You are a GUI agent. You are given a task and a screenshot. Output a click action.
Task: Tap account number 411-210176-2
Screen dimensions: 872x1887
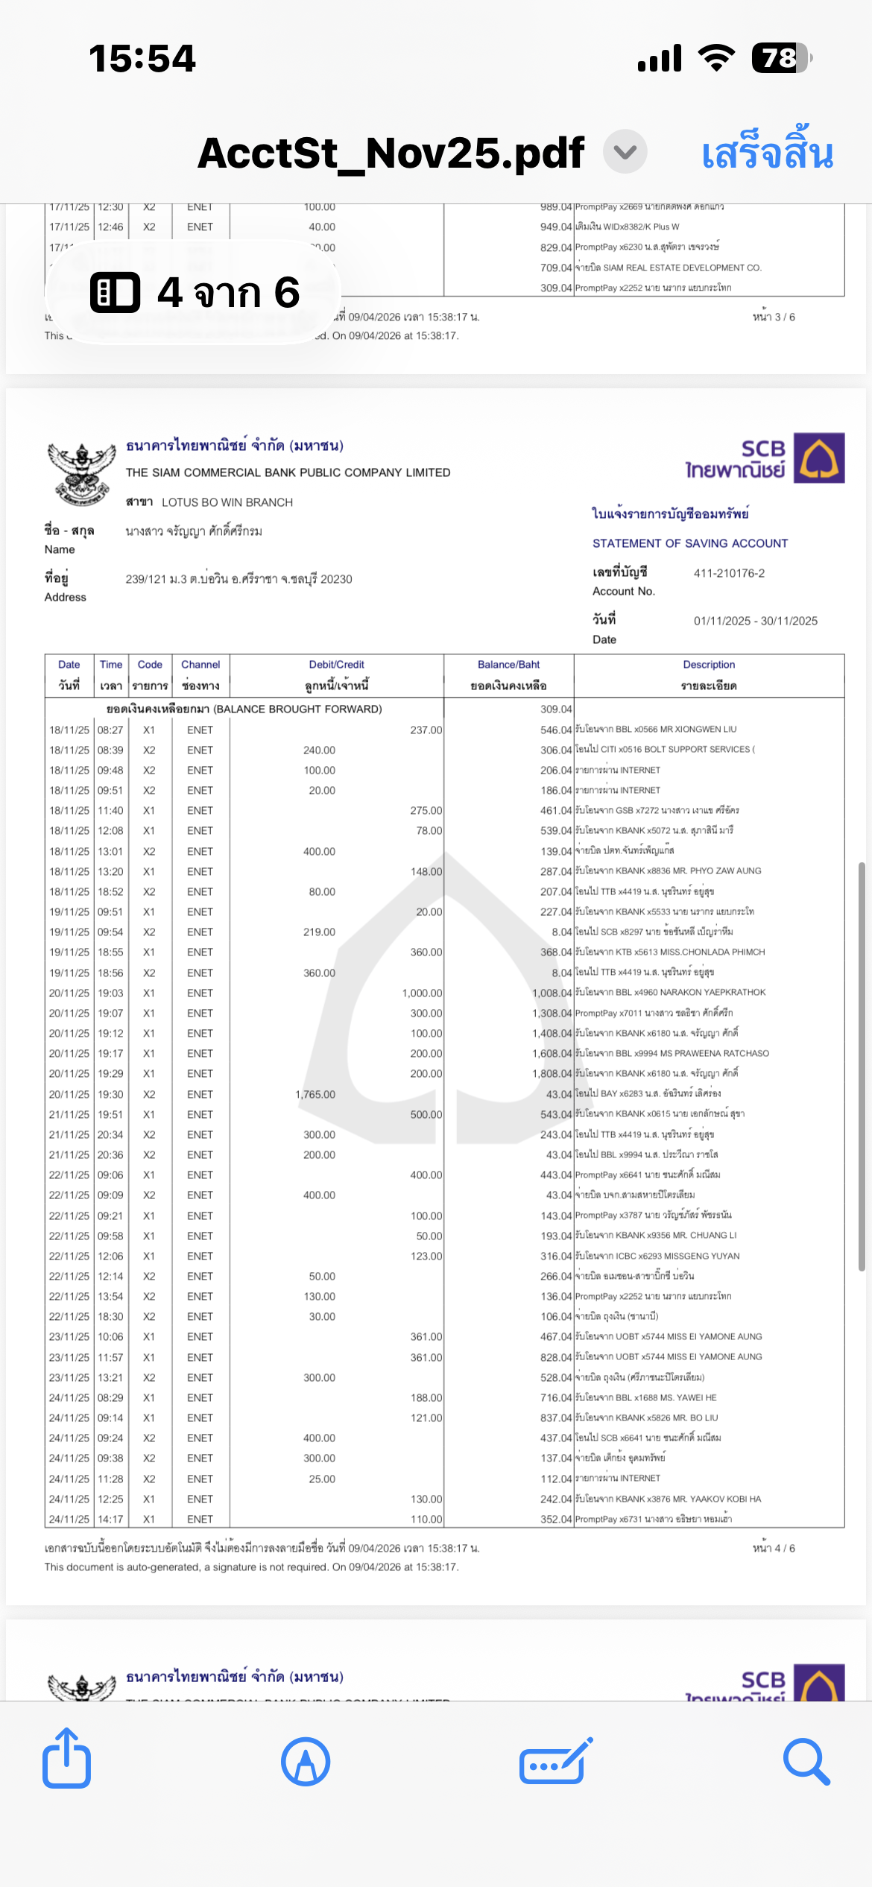pos(729,573)
